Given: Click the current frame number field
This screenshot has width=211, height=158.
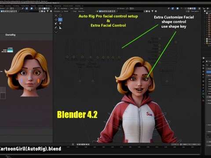Looking at the screenshot, I should 175,144.
